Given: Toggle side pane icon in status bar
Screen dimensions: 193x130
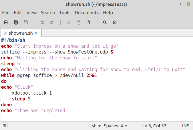Looking at the screenshot, I should tap(5, 126).
